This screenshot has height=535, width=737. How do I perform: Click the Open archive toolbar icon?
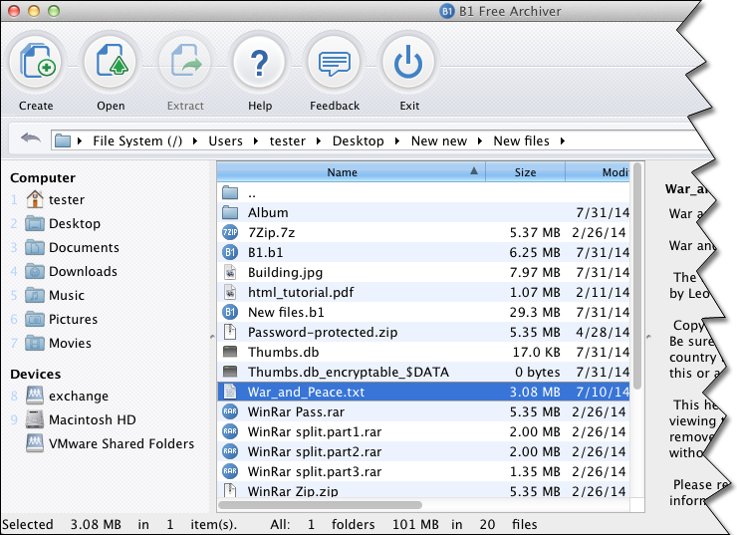coord(111,64)
